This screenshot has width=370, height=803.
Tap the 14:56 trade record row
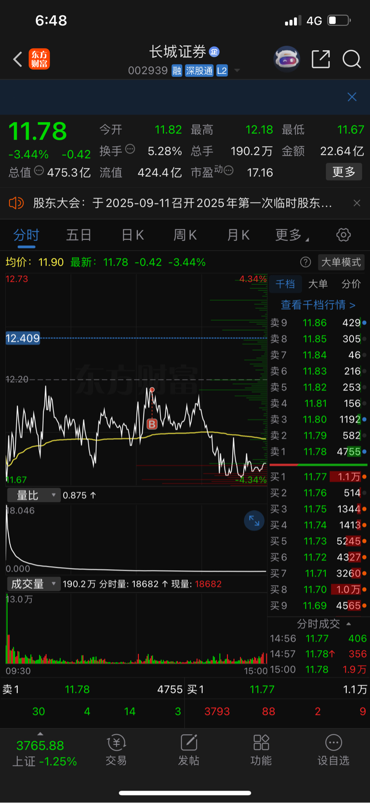[318, 638]
